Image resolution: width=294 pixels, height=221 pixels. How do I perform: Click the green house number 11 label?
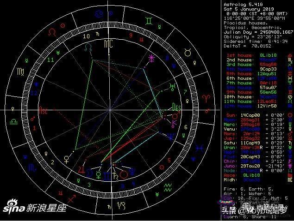tap(50, 60)
